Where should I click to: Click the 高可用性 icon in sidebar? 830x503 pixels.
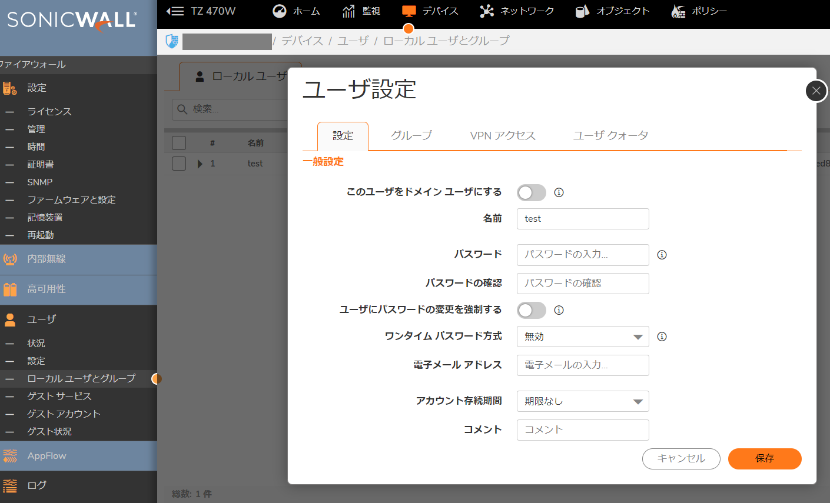click(x=10, y=289)
